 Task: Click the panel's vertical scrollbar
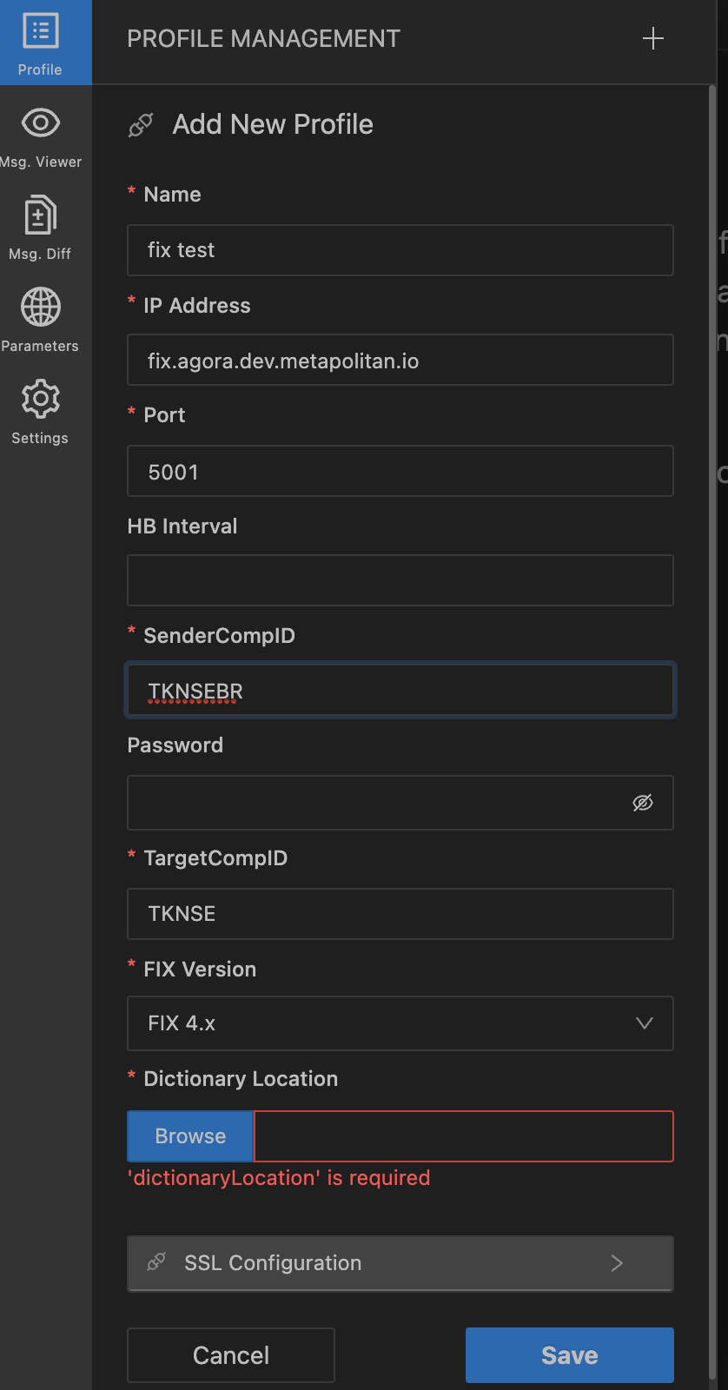713,695
